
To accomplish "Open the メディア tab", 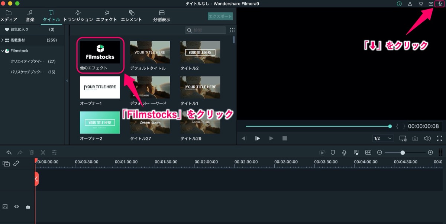I will click(9, 16).
